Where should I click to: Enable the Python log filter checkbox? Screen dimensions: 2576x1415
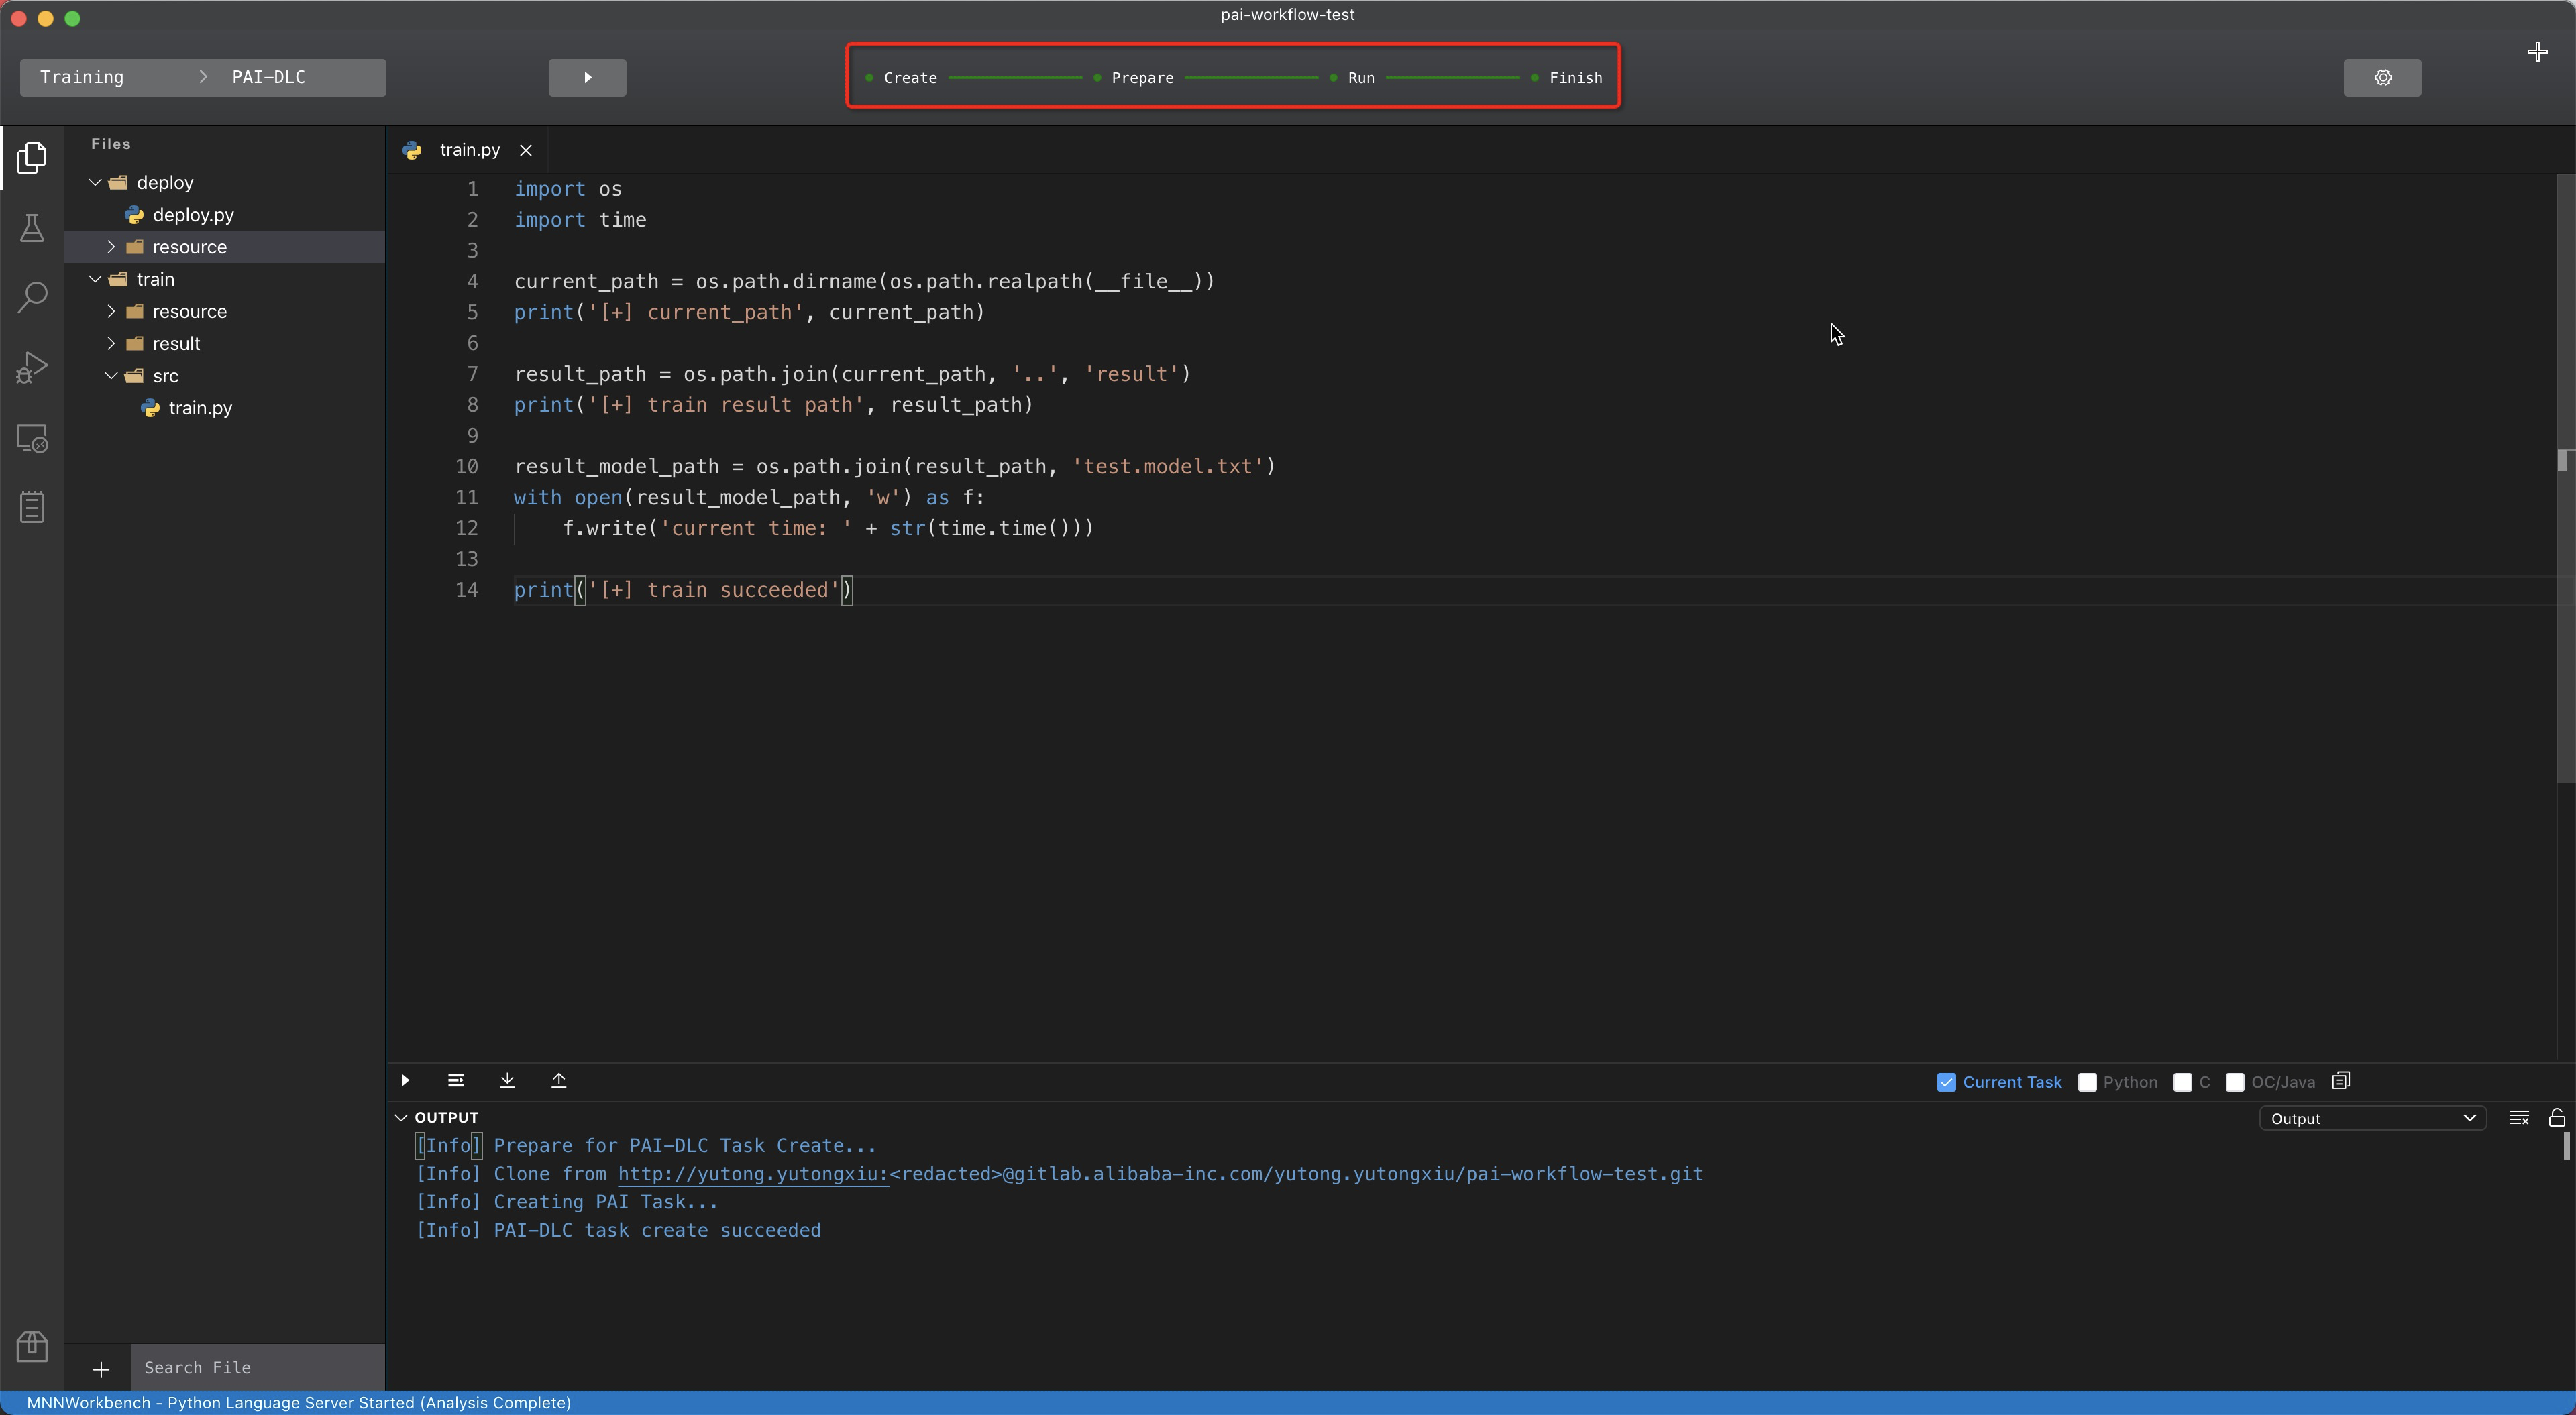coord(2087,1082)
